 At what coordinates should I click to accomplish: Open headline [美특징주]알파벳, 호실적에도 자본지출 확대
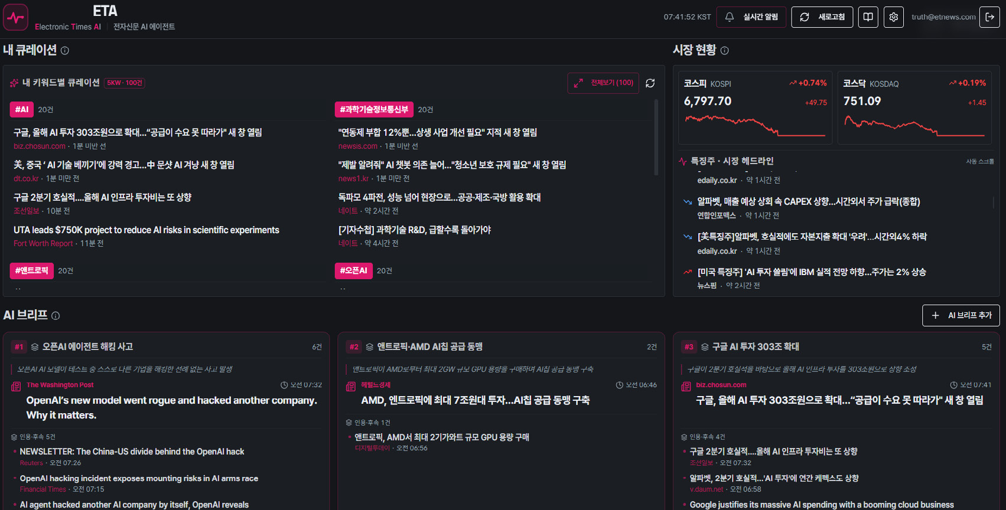(812, 237)
